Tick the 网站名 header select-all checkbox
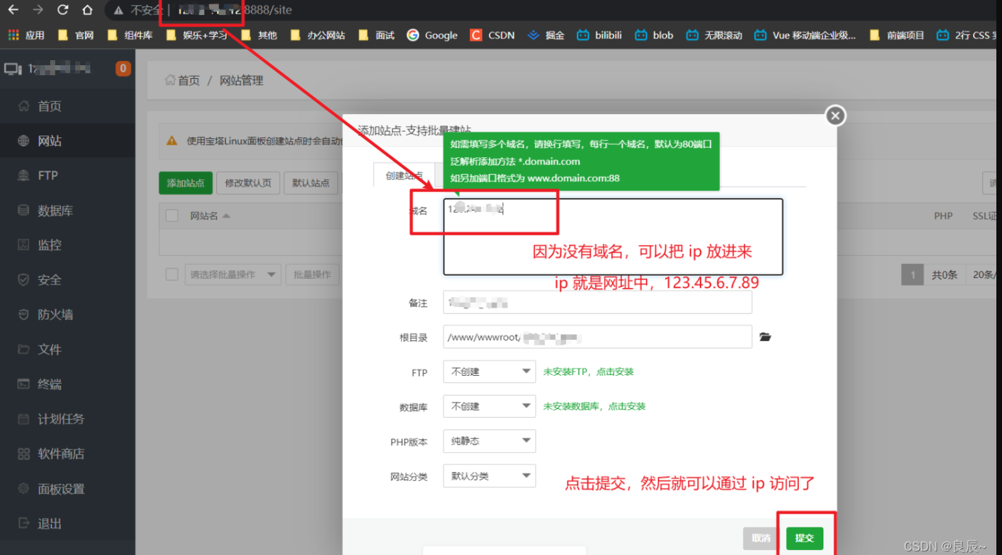This screenshot has width=1002, height=555. (x=172, y=216)
